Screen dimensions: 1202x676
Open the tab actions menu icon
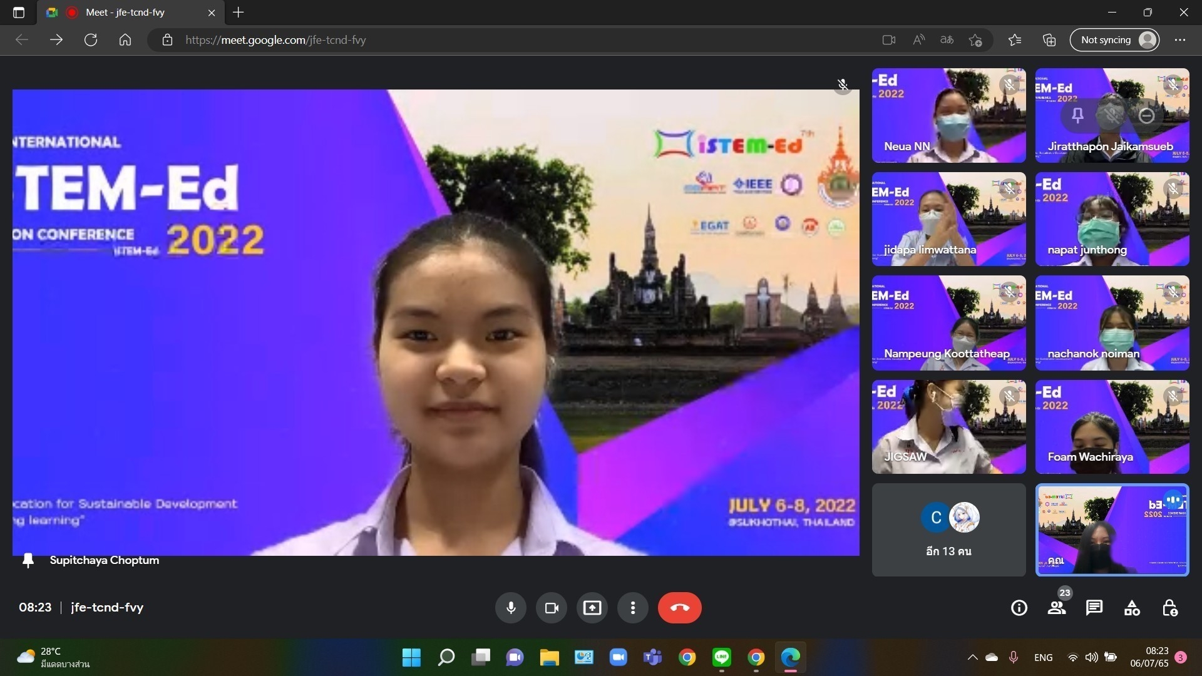[x=19, y=13]
